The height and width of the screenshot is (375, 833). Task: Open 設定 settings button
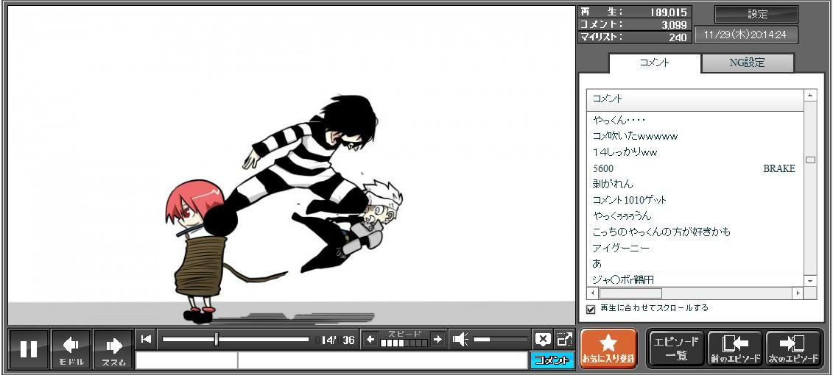point(756,15)
